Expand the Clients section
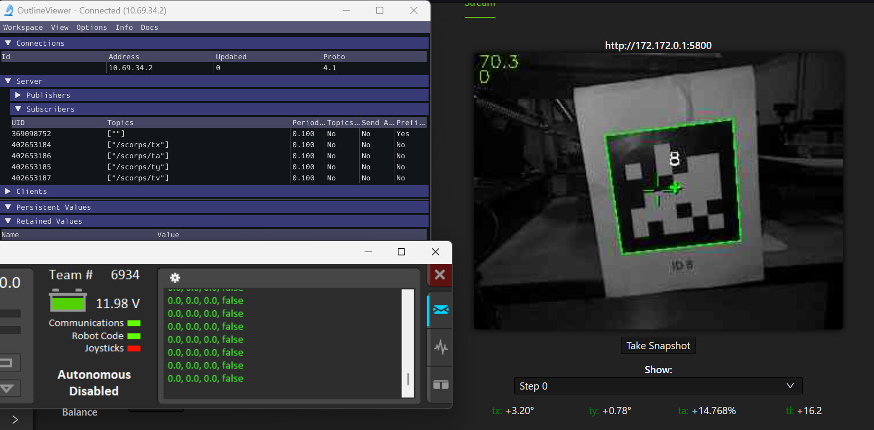The image size is (874, 430). pyautogui.click(x=8, y=191)
